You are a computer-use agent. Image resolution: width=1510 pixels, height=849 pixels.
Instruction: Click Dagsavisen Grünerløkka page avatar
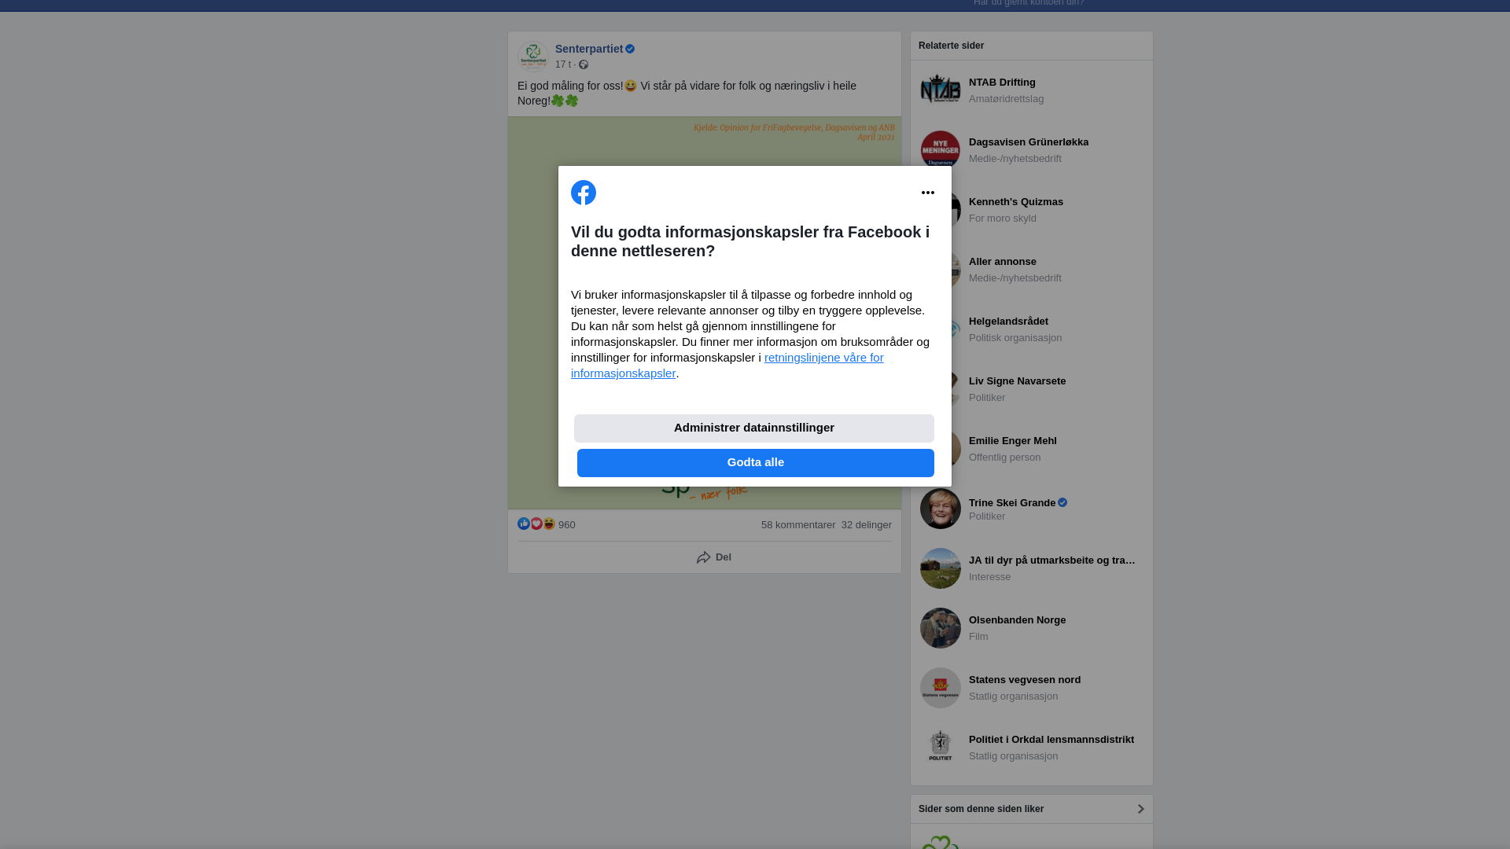tap(941, 150)
